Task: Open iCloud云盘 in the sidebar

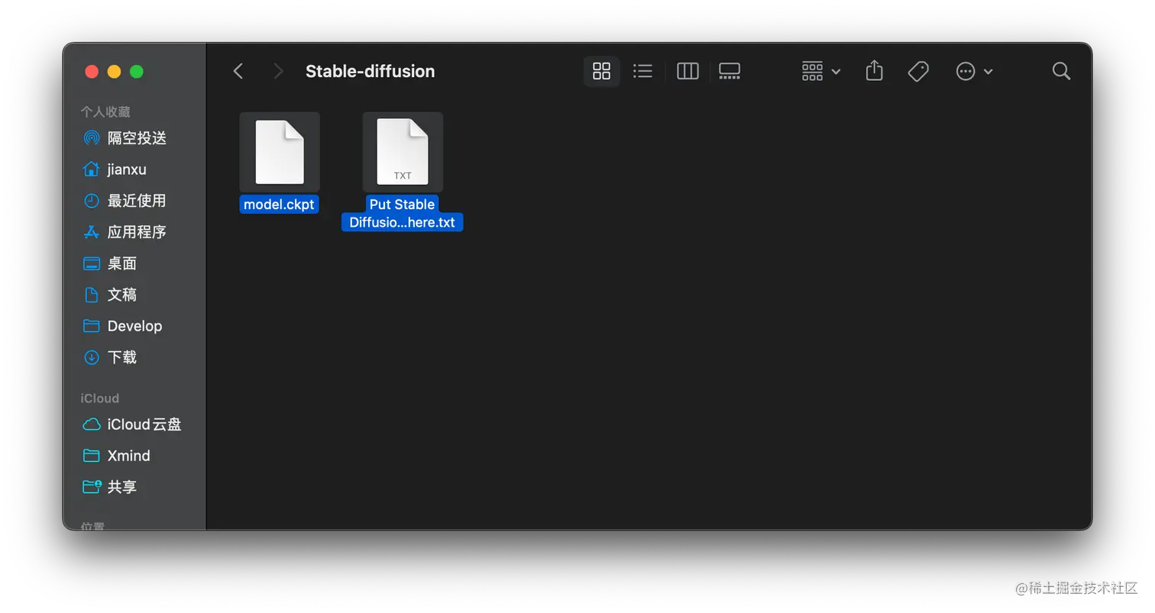Action: (x=144, y=424)
